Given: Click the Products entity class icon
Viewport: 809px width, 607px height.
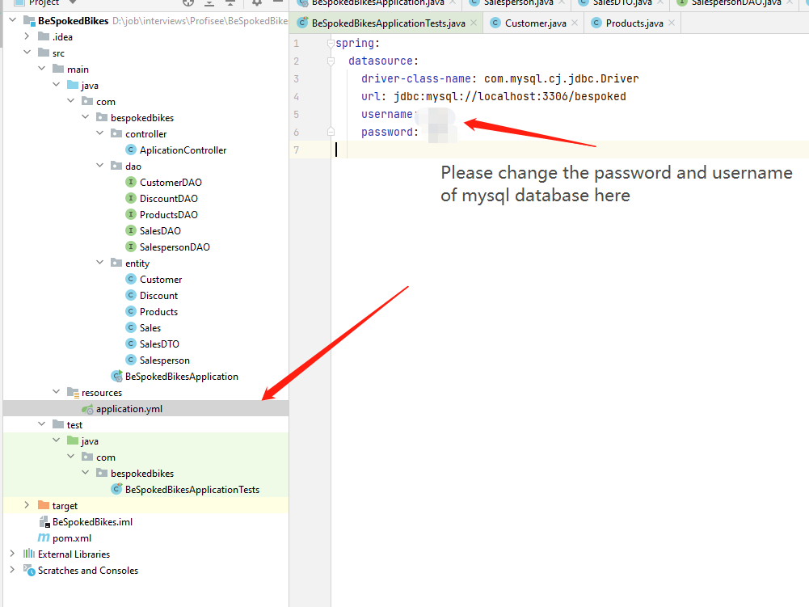Looking at the screenshot, I should pos(131,312).
